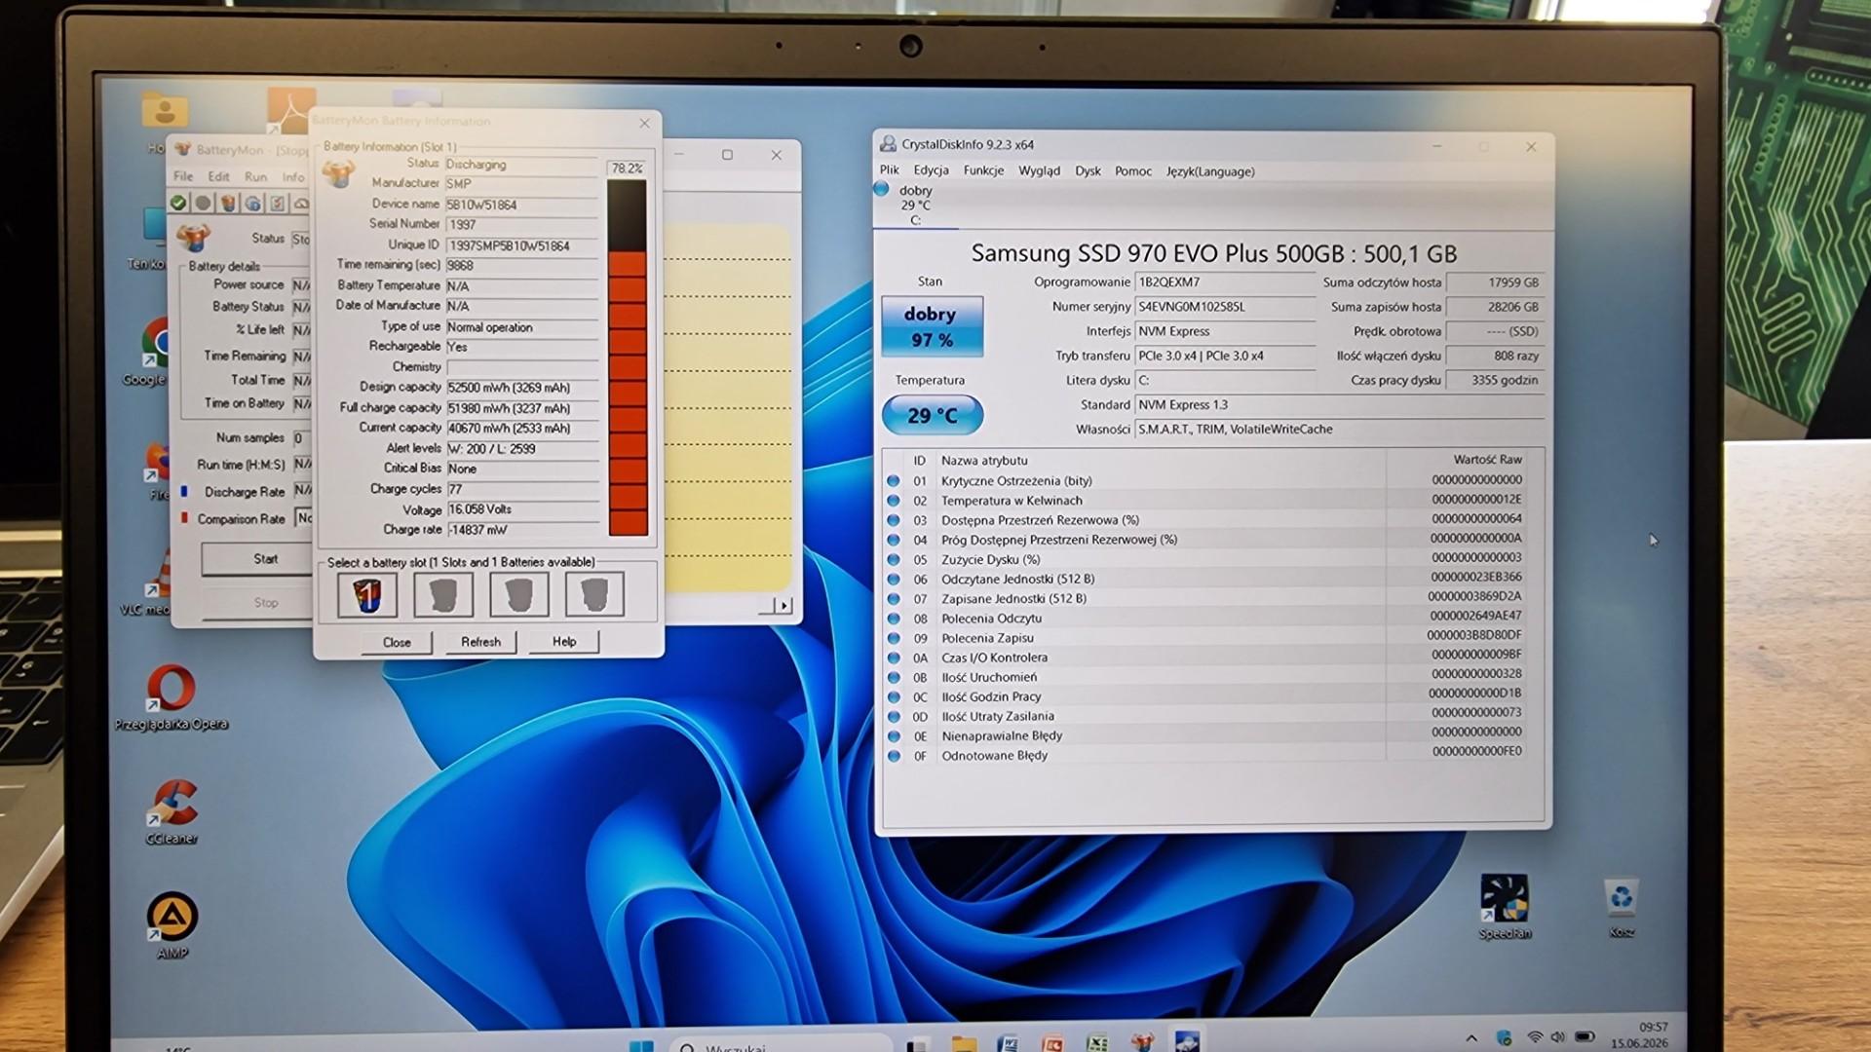Click the battery tray icon

1585,1037
